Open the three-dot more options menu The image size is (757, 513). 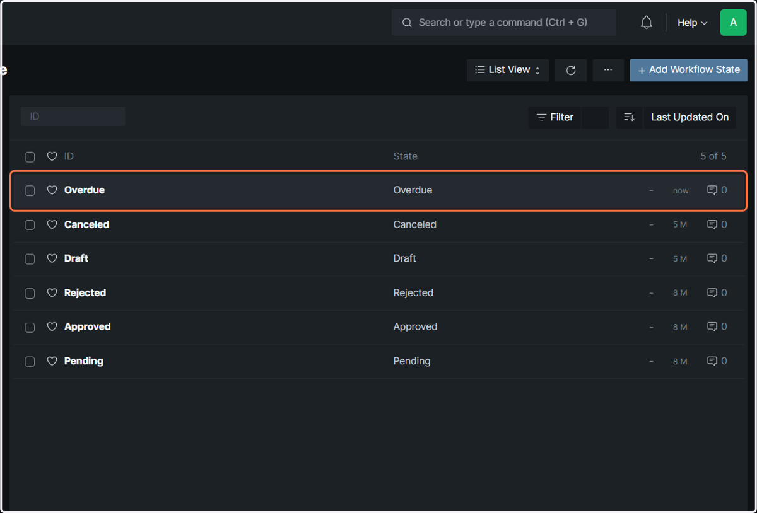tap(608, 70)
